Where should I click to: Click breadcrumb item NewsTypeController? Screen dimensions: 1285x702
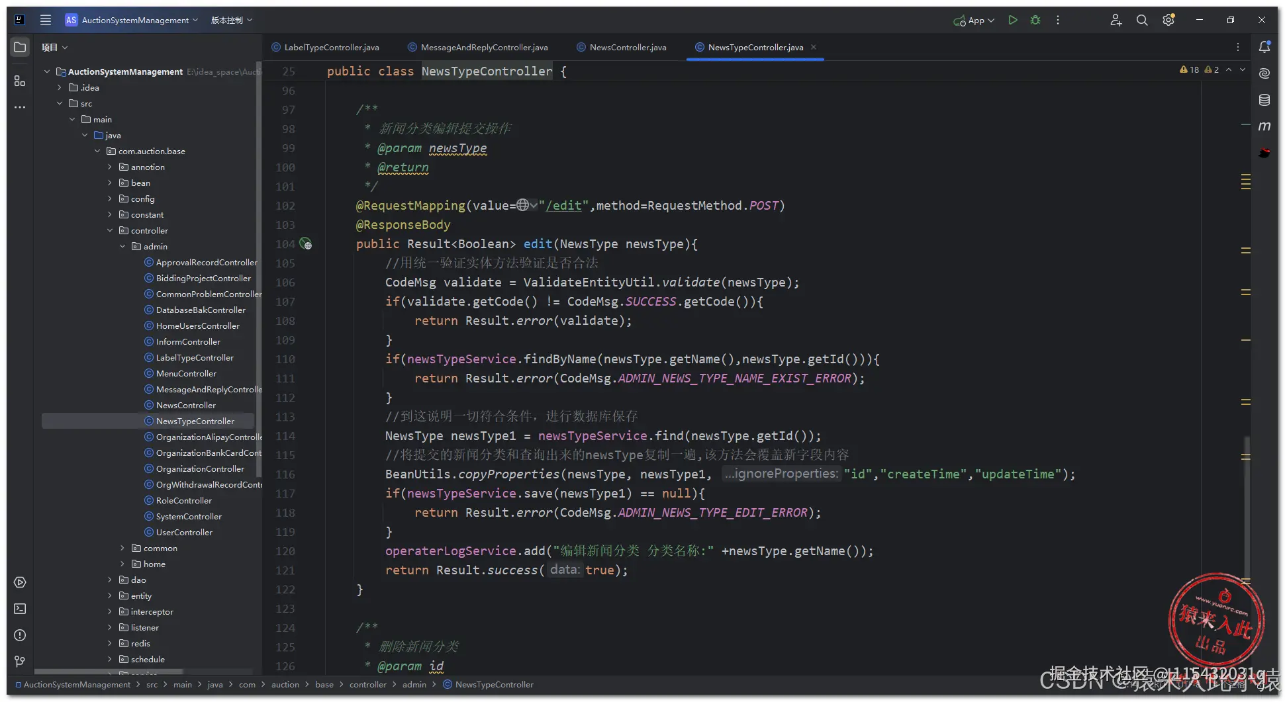(489, 685)
